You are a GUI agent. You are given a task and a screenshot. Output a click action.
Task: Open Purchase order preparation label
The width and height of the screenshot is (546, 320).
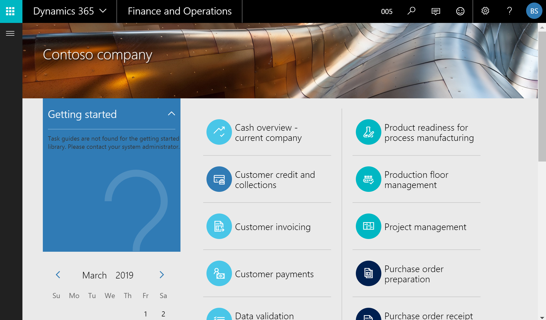[x=414, y=274]
